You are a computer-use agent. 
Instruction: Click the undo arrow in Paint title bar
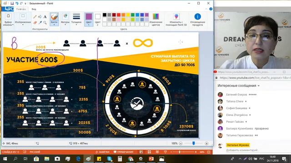[17, 3]
